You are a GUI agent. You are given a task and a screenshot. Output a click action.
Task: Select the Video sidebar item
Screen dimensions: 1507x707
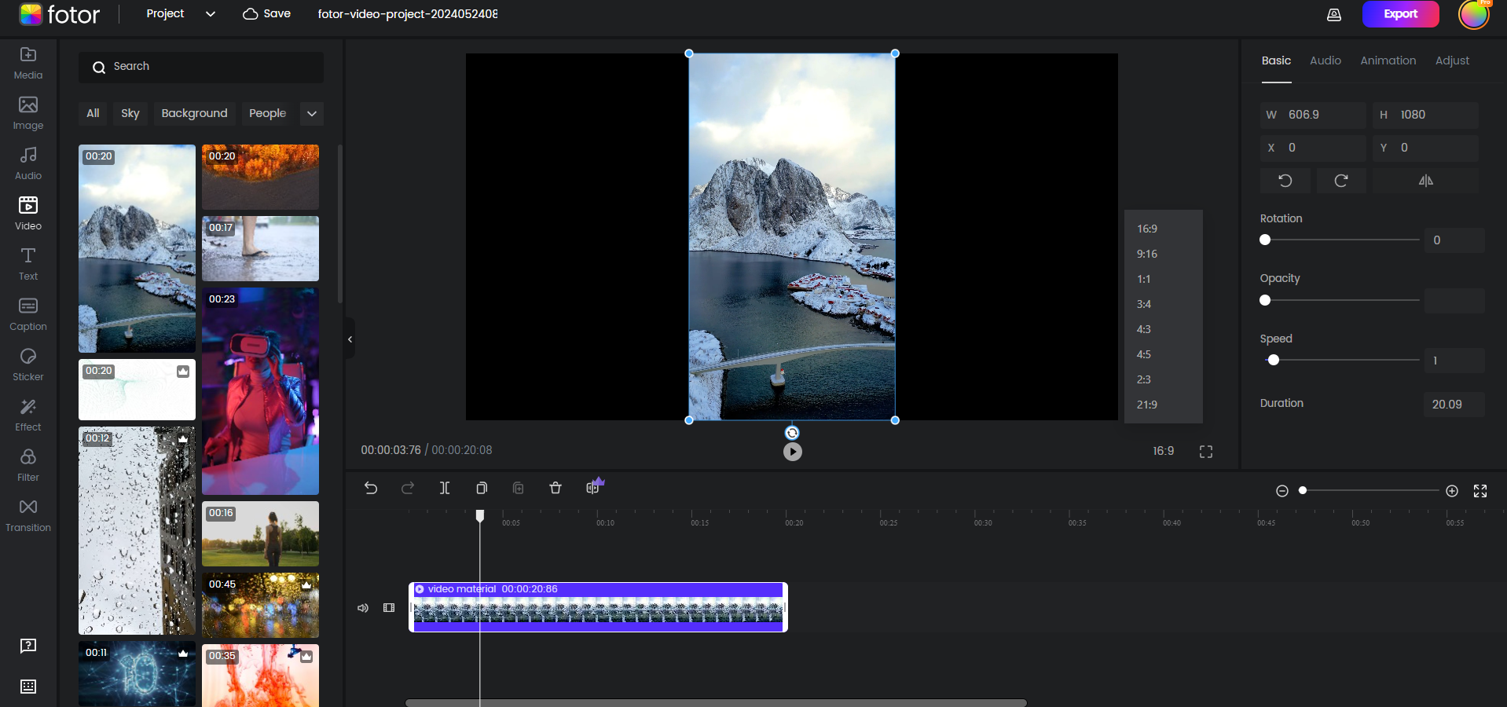[28, 214]
